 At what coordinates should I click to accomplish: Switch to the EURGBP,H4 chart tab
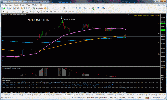click(48, 95)
